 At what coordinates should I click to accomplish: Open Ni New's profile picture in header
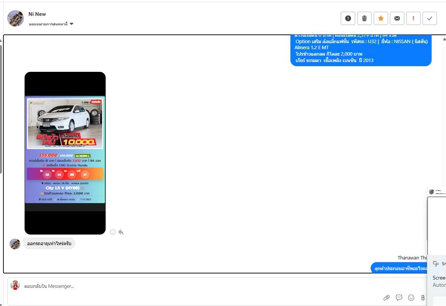[x=16, y=19]
